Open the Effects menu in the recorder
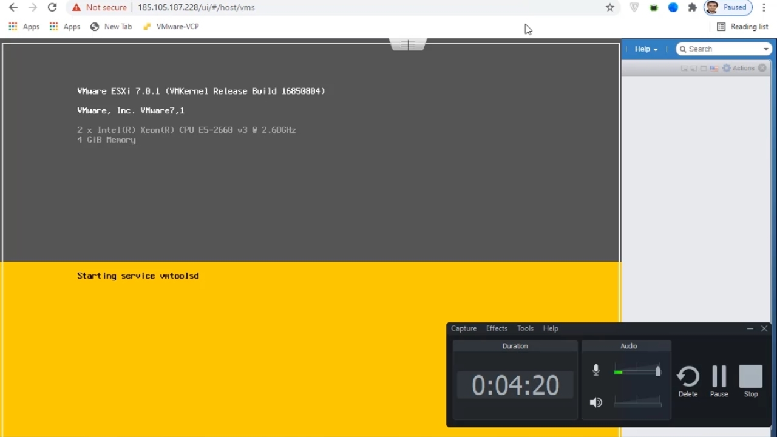This screenshot has height=437, width=777. [x=497, y=328]
